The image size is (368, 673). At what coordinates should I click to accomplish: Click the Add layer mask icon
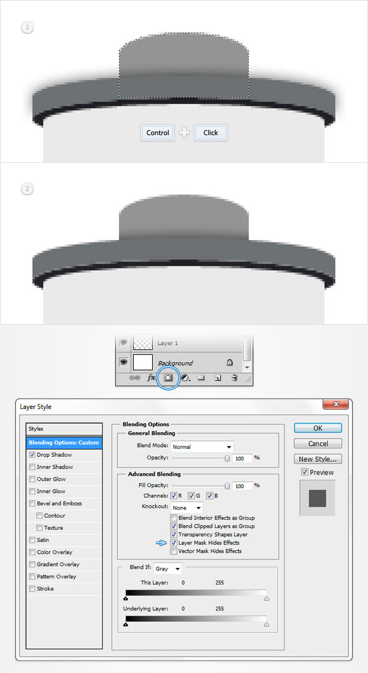pyautogui.click(x=168, y=378)
